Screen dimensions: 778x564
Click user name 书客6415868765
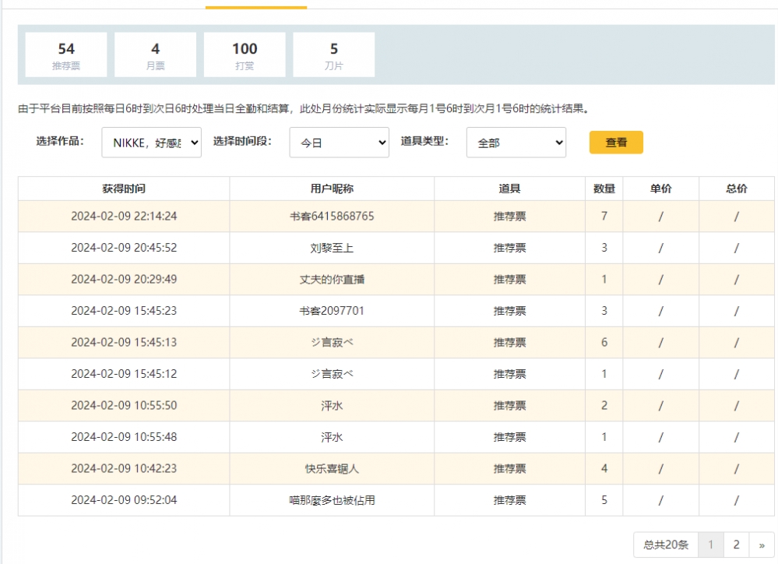pos(332,216)
